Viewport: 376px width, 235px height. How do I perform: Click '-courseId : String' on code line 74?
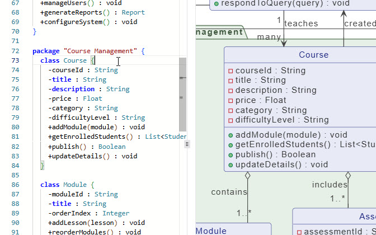click(x=83, y=70)
